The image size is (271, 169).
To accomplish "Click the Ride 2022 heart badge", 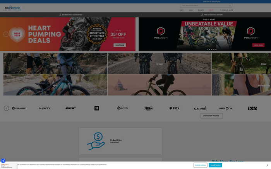I will 17,34.
